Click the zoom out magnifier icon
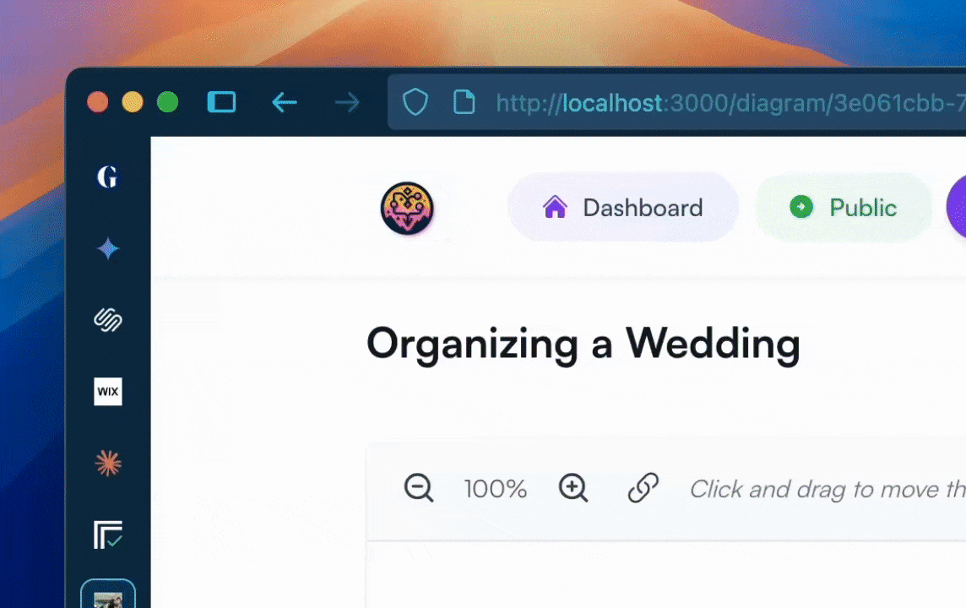This screenshot has height=608, width=966. (419, 488)
